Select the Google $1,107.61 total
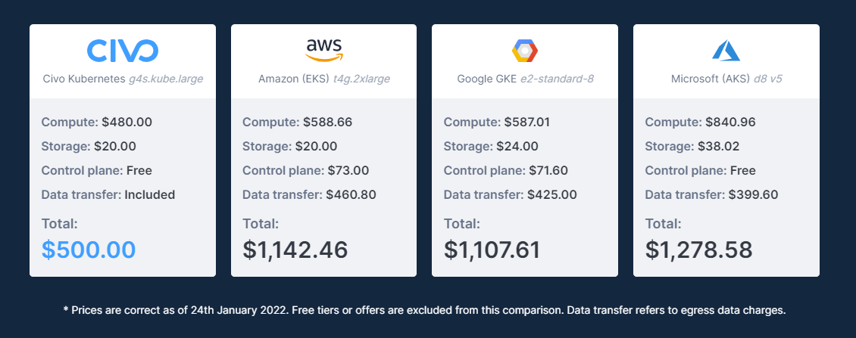 coord(492,250)
